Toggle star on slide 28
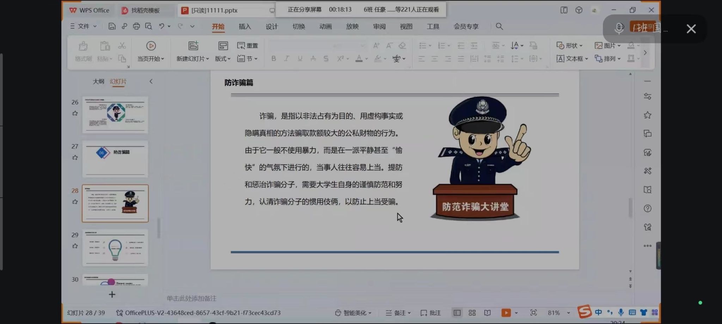The width and height of the screenshot is (722, 324). (75, 202)
